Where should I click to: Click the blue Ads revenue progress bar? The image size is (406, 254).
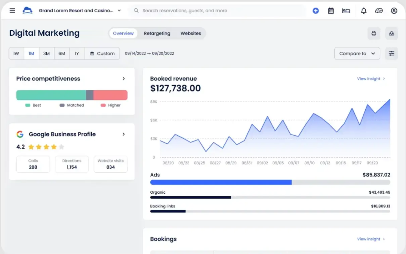click(x=221, y=182)
